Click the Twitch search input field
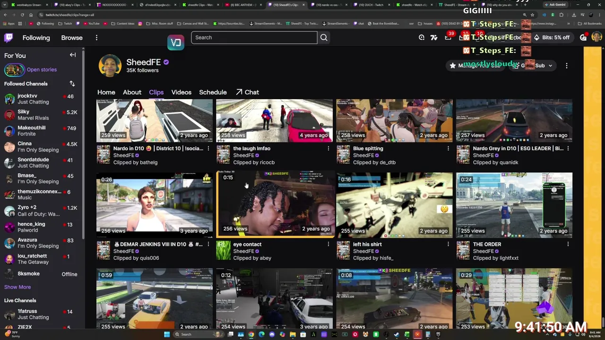 254,37
